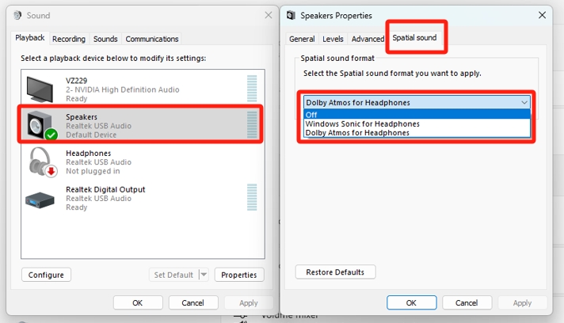Open Properties for the selected device
Screen dimensions: 564x323
coord(239,275)
